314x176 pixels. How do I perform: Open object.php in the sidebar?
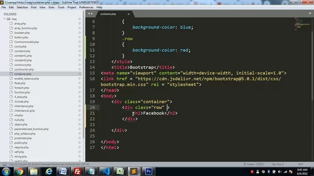pyautogui.click(x=21, y=125)
